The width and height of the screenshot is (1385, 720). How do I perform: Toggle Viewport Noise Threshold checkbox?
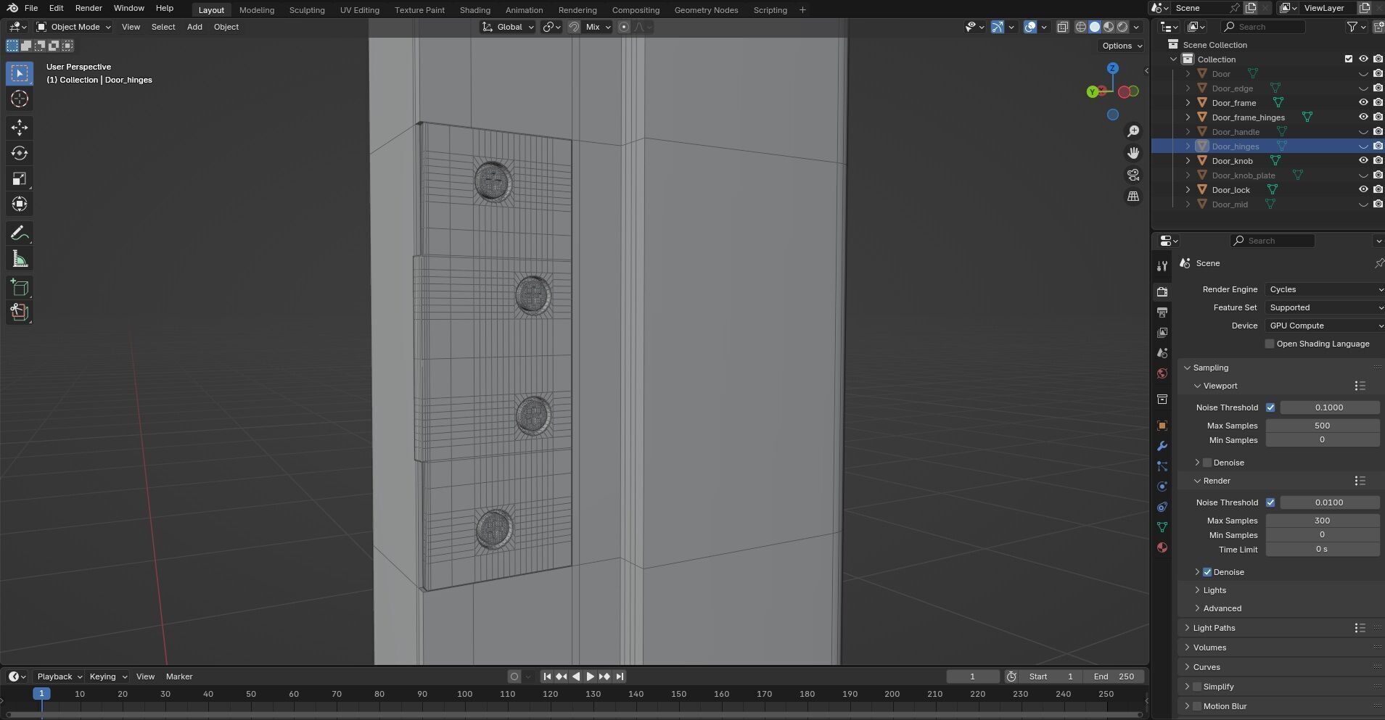(x=1270, y=407)
